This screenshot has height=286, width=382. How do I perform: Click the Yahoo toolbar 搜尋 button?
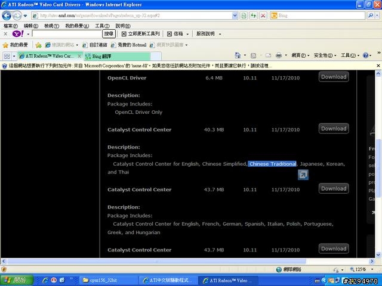pyautogui.click(x=109, y=33)
